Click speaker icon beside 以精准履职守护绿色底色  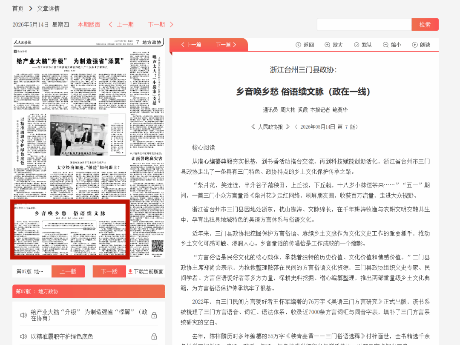23,336
